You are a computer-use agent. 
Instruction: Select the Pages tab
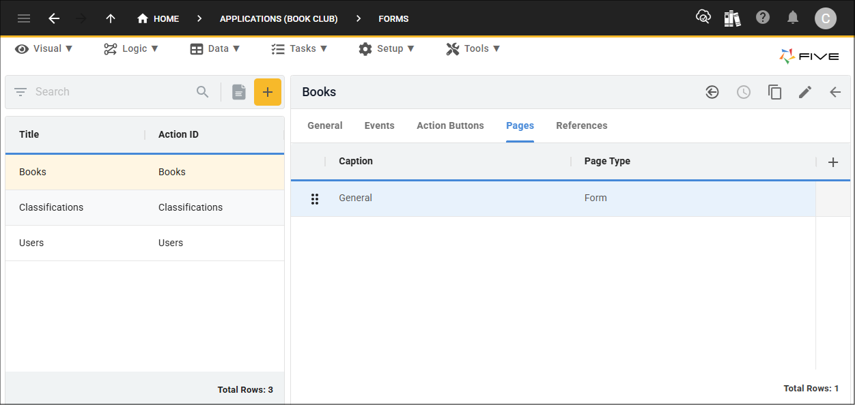(520, 125)
